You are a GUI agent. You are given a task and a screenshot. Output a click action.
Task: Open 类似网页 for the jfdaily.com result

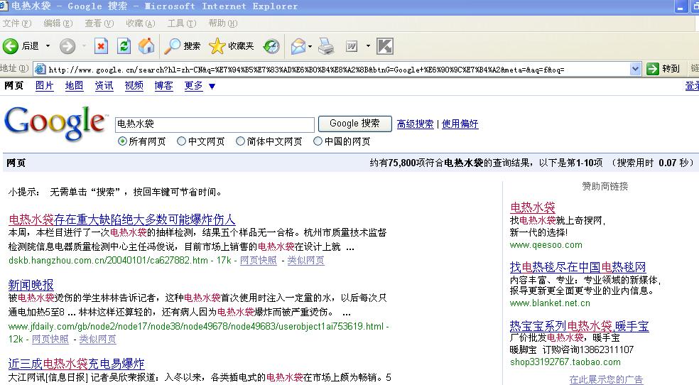[x=97, y=339]
